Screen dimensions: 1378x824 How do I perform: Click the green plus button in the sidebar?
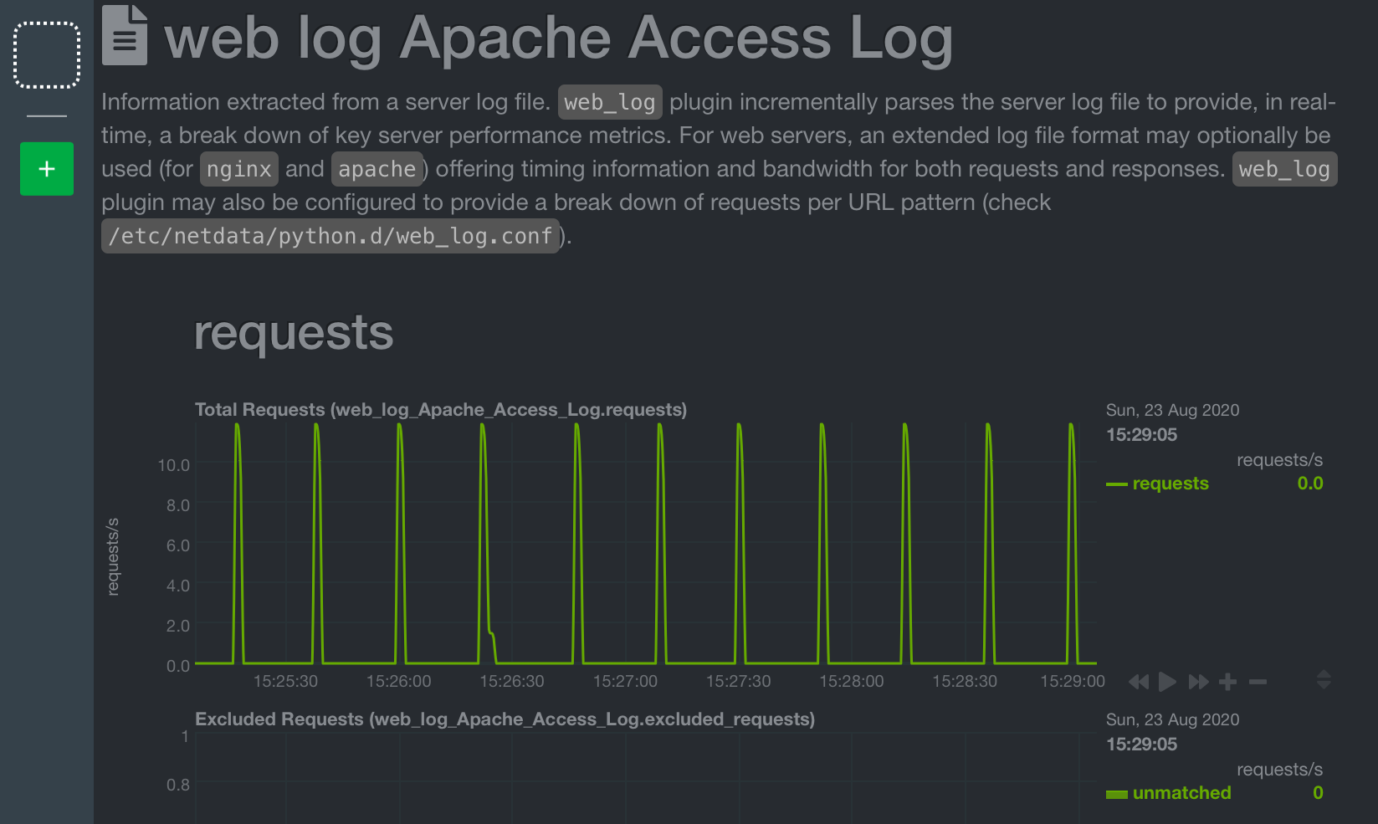(46, 168)
